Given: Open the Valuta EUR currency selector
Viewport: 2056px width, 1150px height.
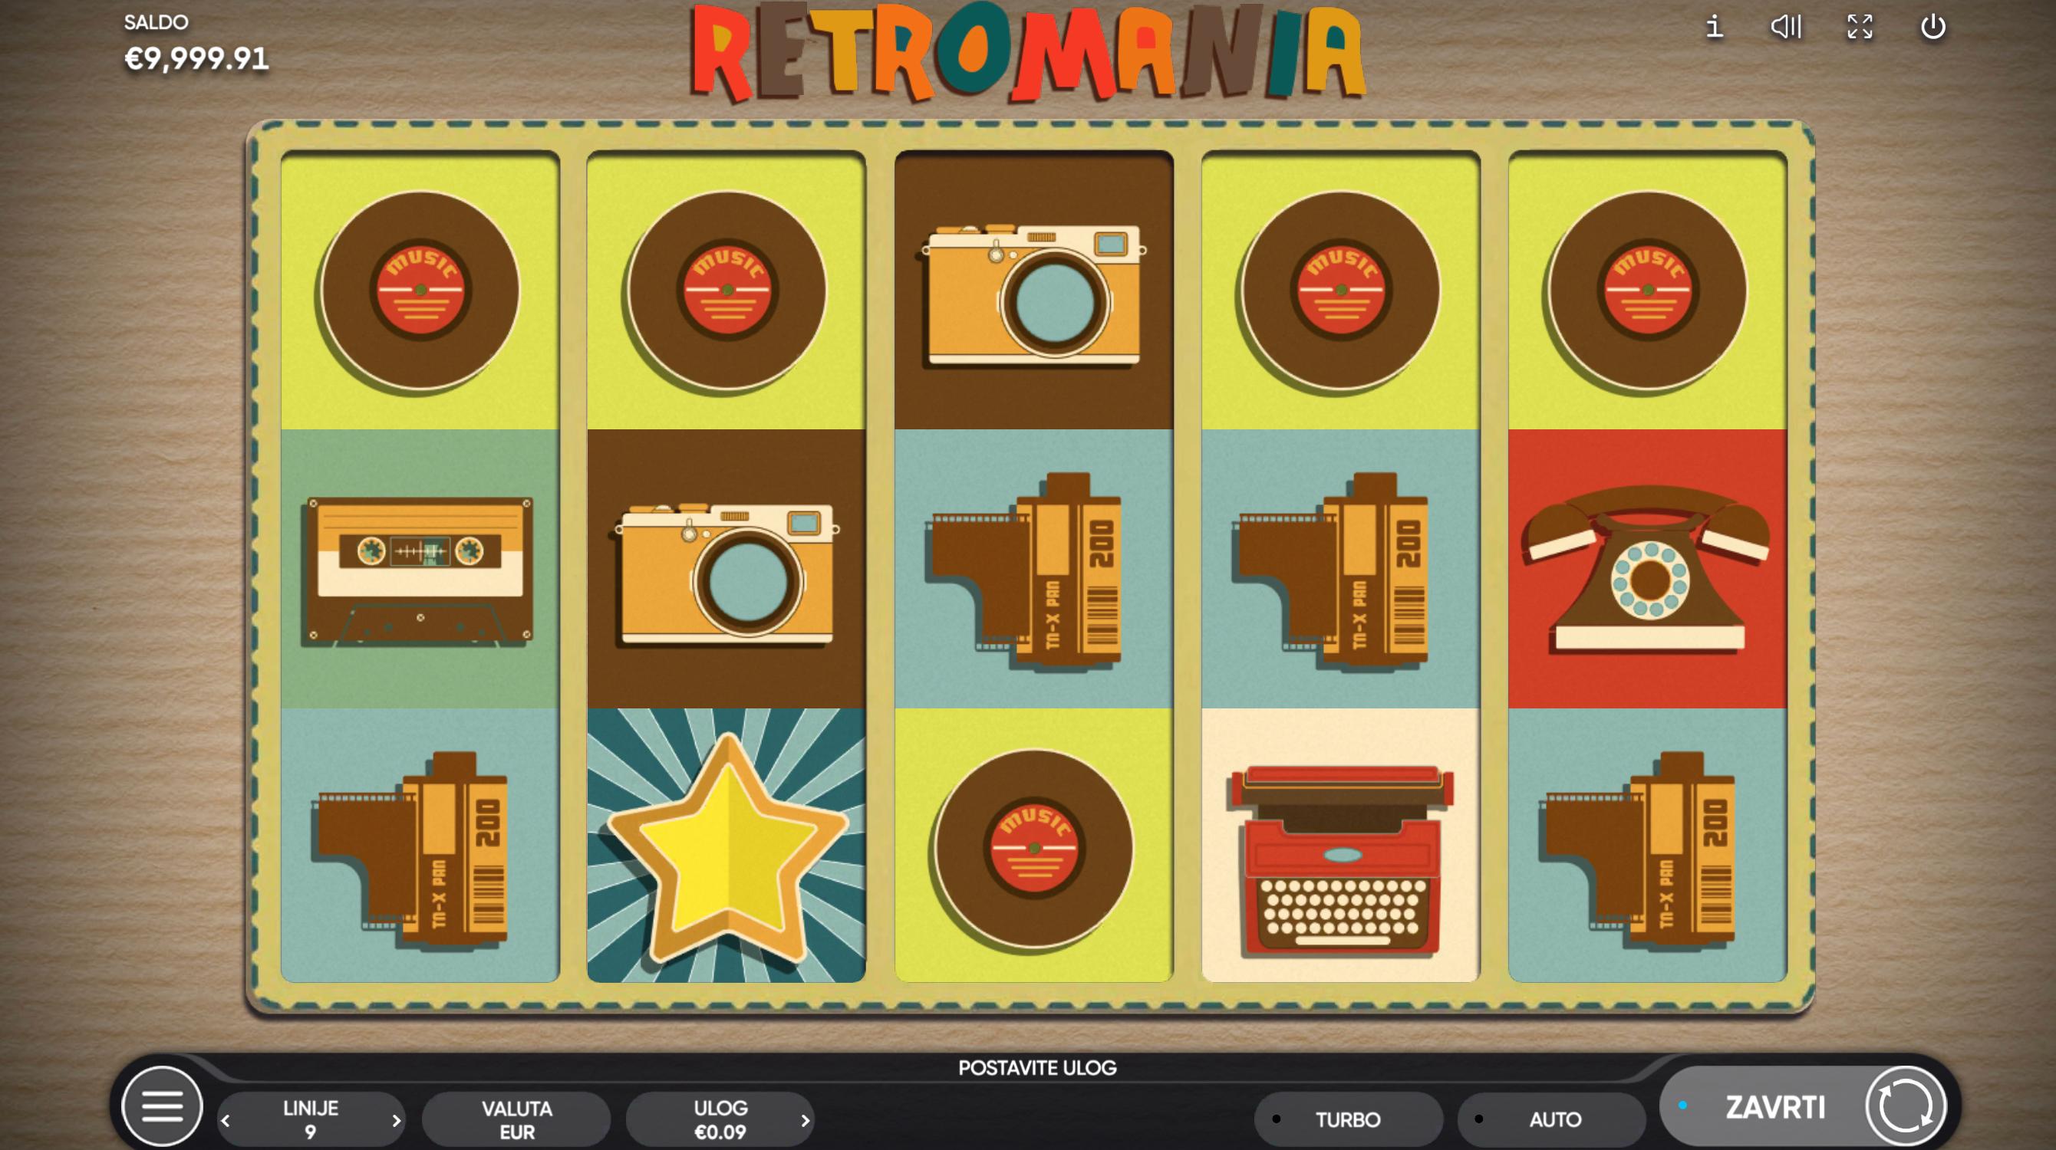Looking at the screenshot, I should tap(516, 1119).
